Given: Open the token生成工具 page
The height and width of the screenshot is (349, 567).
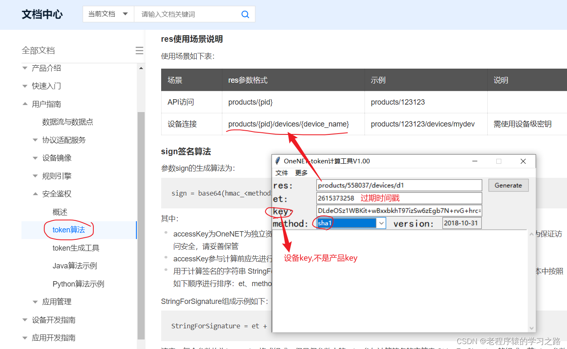Looking at the screenshot, I should (x=76, y=248).
